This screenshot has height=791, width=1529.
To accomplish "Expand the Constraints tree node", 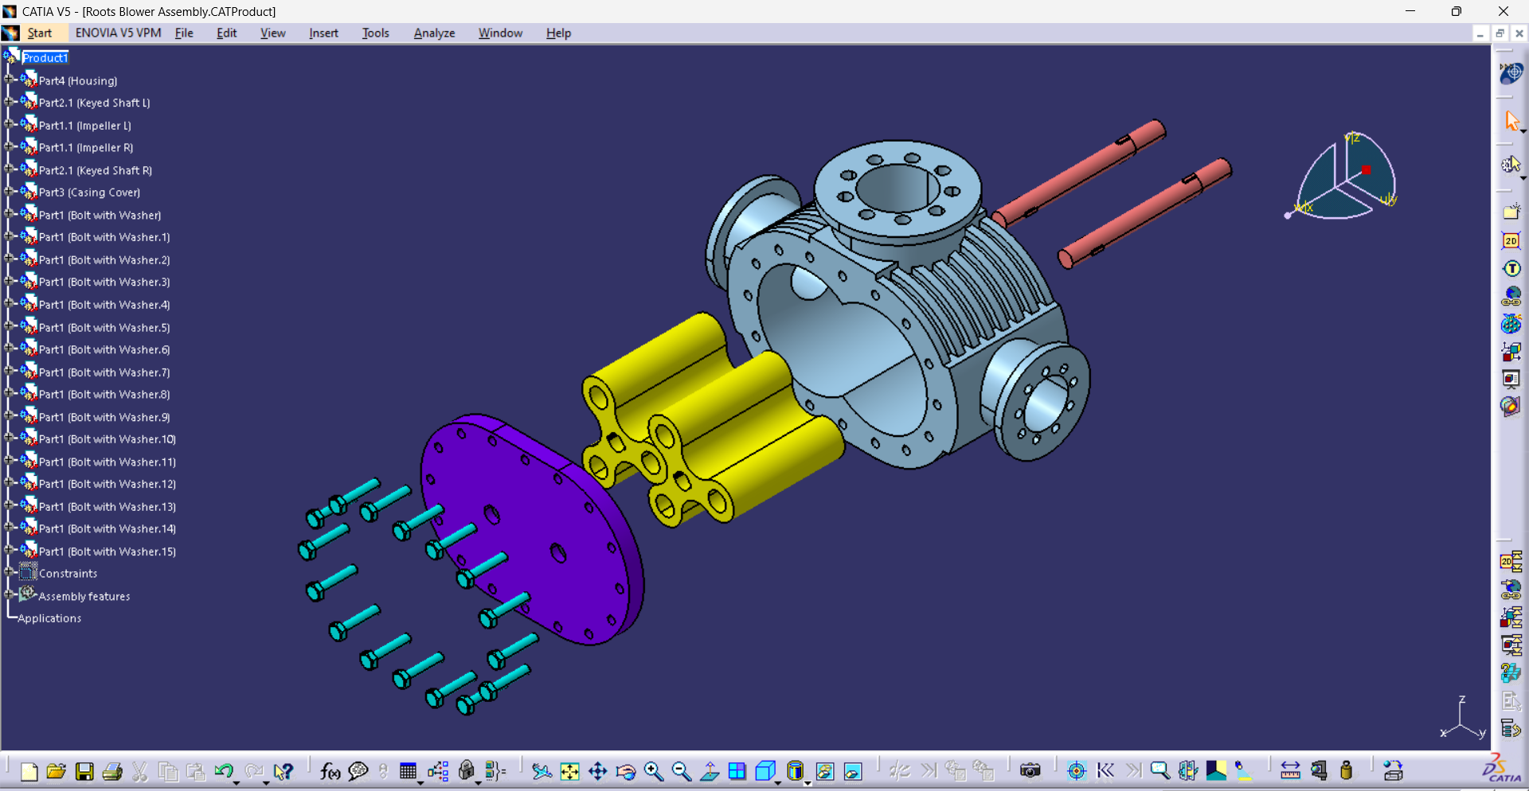I will tap(9, 572).
